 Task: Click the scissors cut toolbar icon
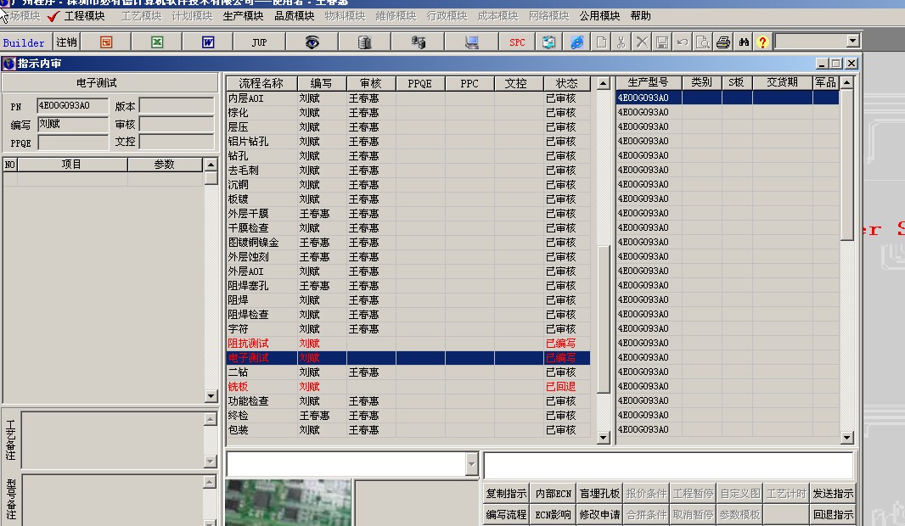(621, 42)
